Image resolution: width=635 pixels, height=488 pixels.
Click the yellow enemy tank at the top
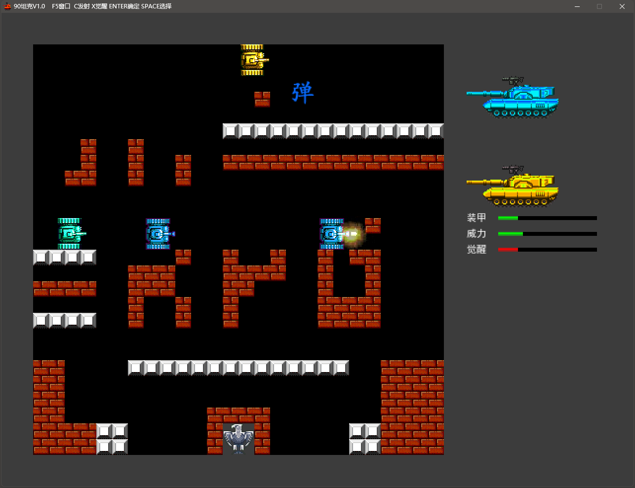click(x=254, y=60)
